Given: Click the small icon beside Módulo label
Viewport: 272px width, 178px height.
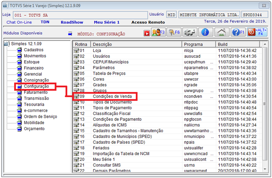Looking at the screenshot, I should pyautogui.click(x=70, y=33).
